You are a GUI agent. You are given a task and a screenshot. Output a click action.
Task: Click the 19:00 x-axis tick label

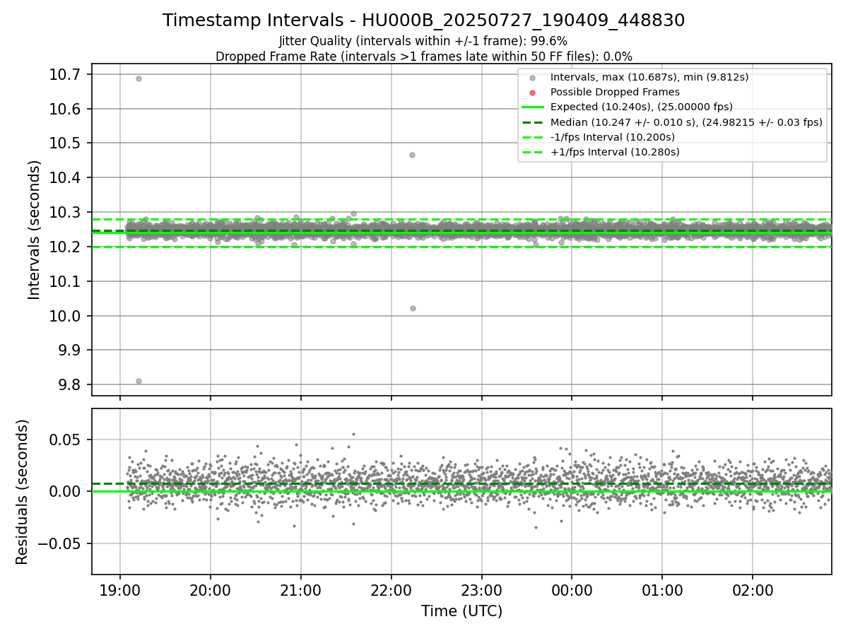(119, 589)
